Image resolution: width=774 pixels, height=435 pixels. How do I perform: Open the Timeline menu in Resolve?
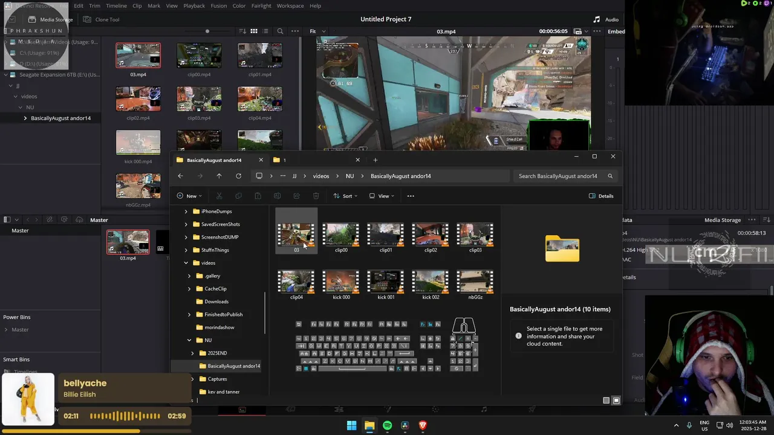(x=116, y=5)
